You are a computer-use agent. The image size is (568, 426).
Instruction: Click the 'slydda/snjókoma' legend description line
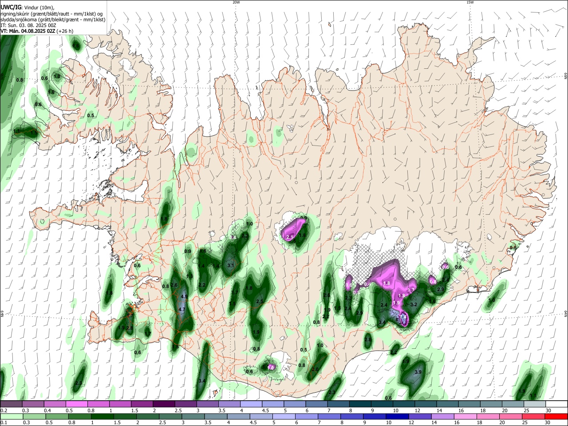pos(53,20)
